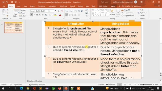Toggle Notes pane
162x91 pixels.
[101, 85]
